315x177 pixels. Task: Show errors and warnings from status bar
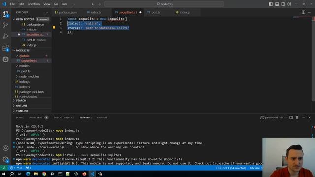16,168
